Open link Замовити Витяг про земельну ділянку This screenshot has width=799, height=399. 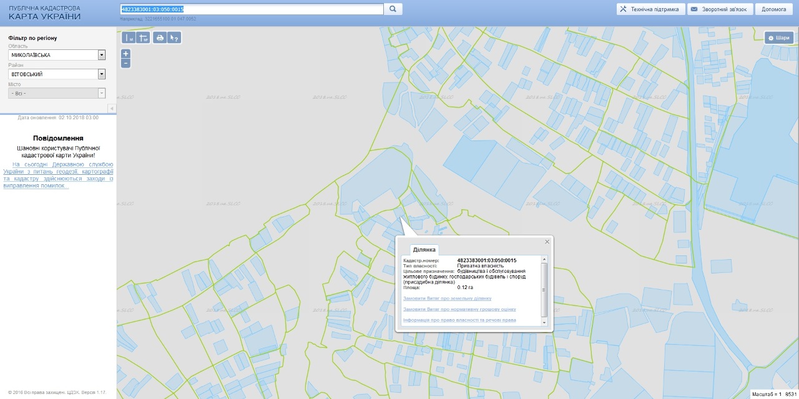pyautogui.click(x=448, y=298)
